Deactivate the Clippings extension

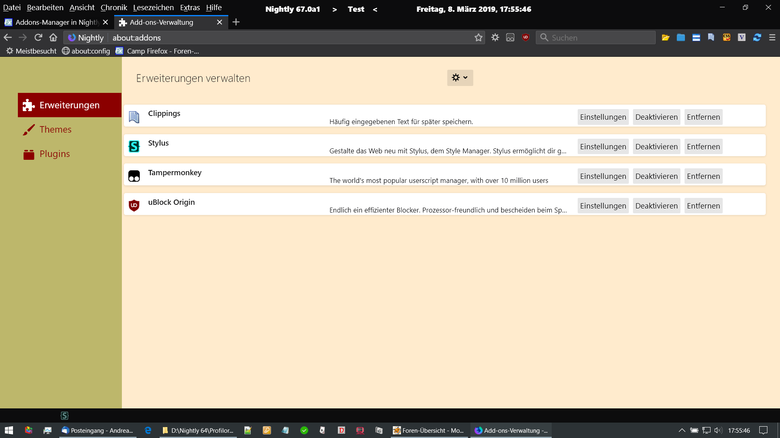(656, 117)
